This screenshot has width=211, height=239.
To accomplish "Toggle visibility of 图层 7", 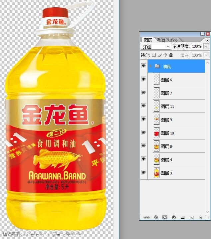I will (x=143, y=92).
